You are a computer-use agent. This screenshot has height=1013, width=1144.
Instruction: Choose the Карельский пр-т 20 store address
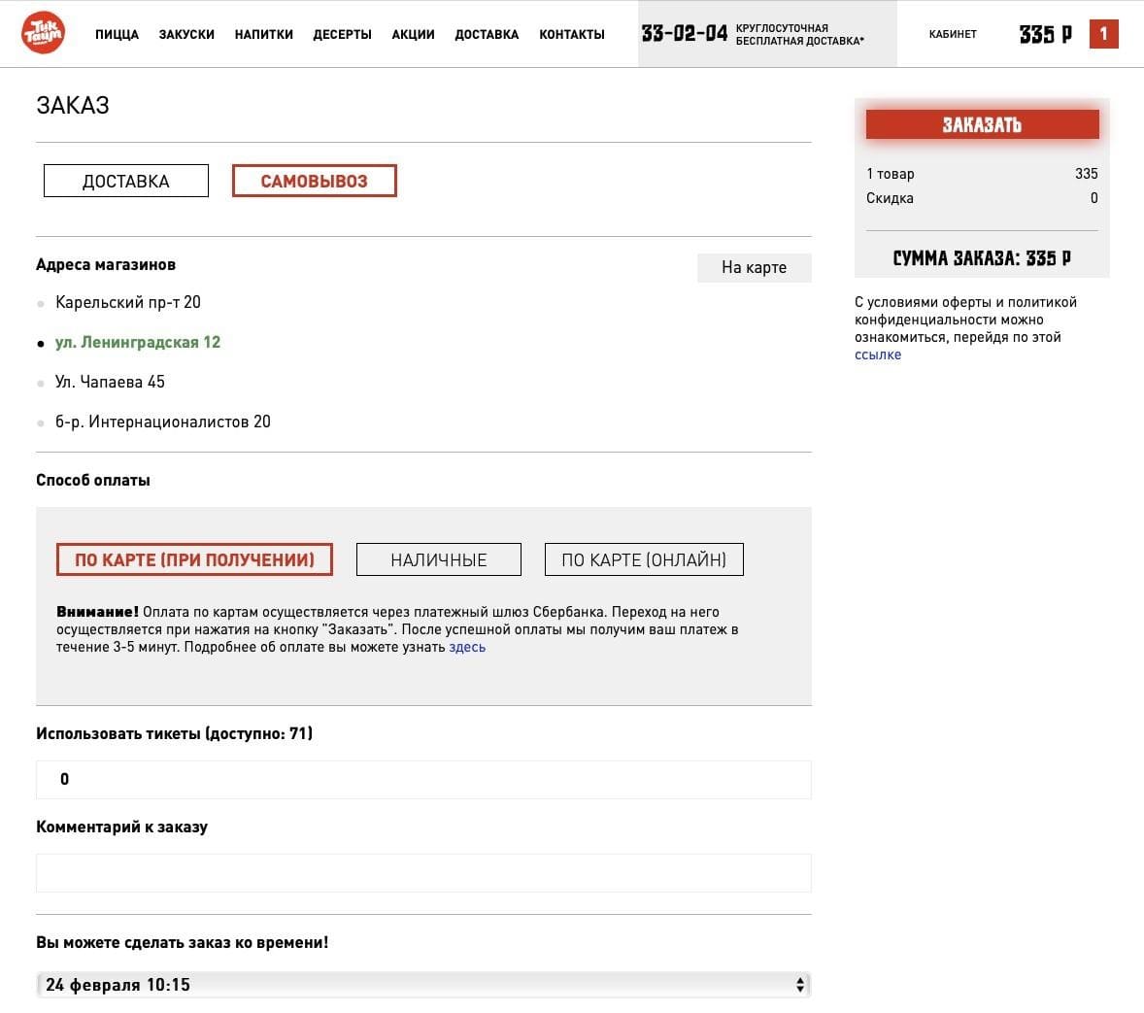click(127, 302)
